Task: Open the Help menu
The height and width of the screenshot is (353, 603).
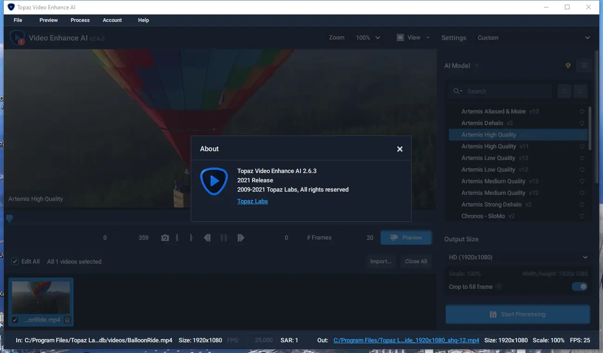Action: (x=144, y=20)
